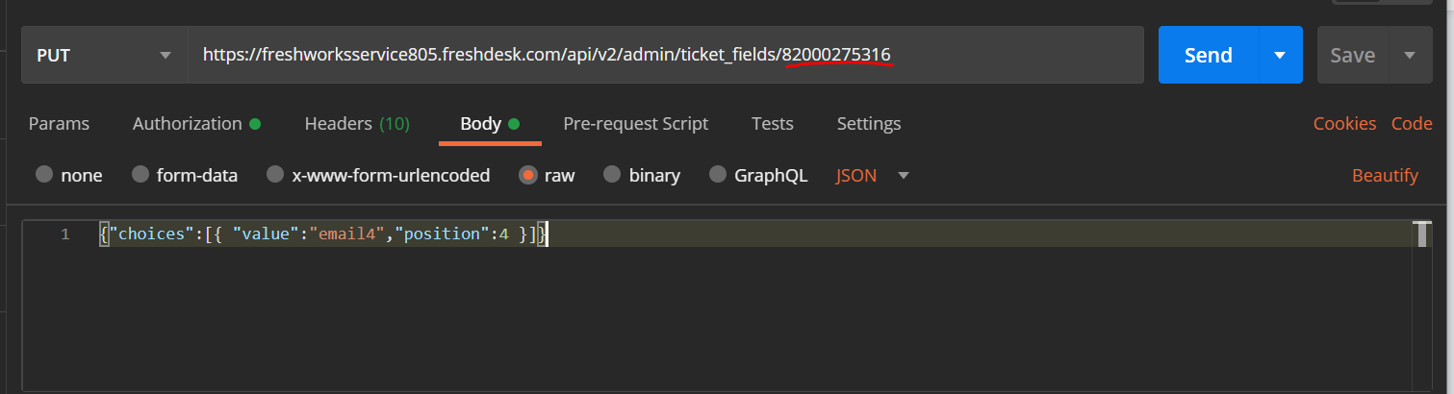The width and height of the screenshot is (1454, 394).
Task: Beautify the JSON request body
Action: point(1385,175)
